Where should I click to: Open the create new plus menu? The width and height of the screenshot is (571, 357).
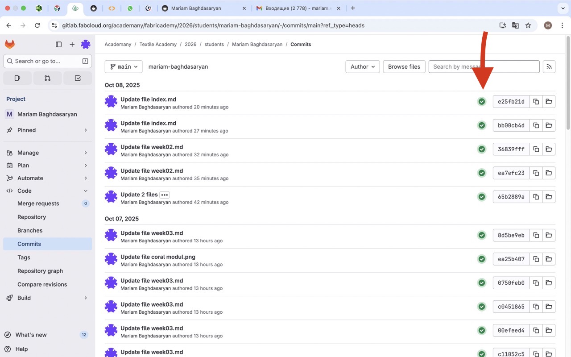click(72, 44)
